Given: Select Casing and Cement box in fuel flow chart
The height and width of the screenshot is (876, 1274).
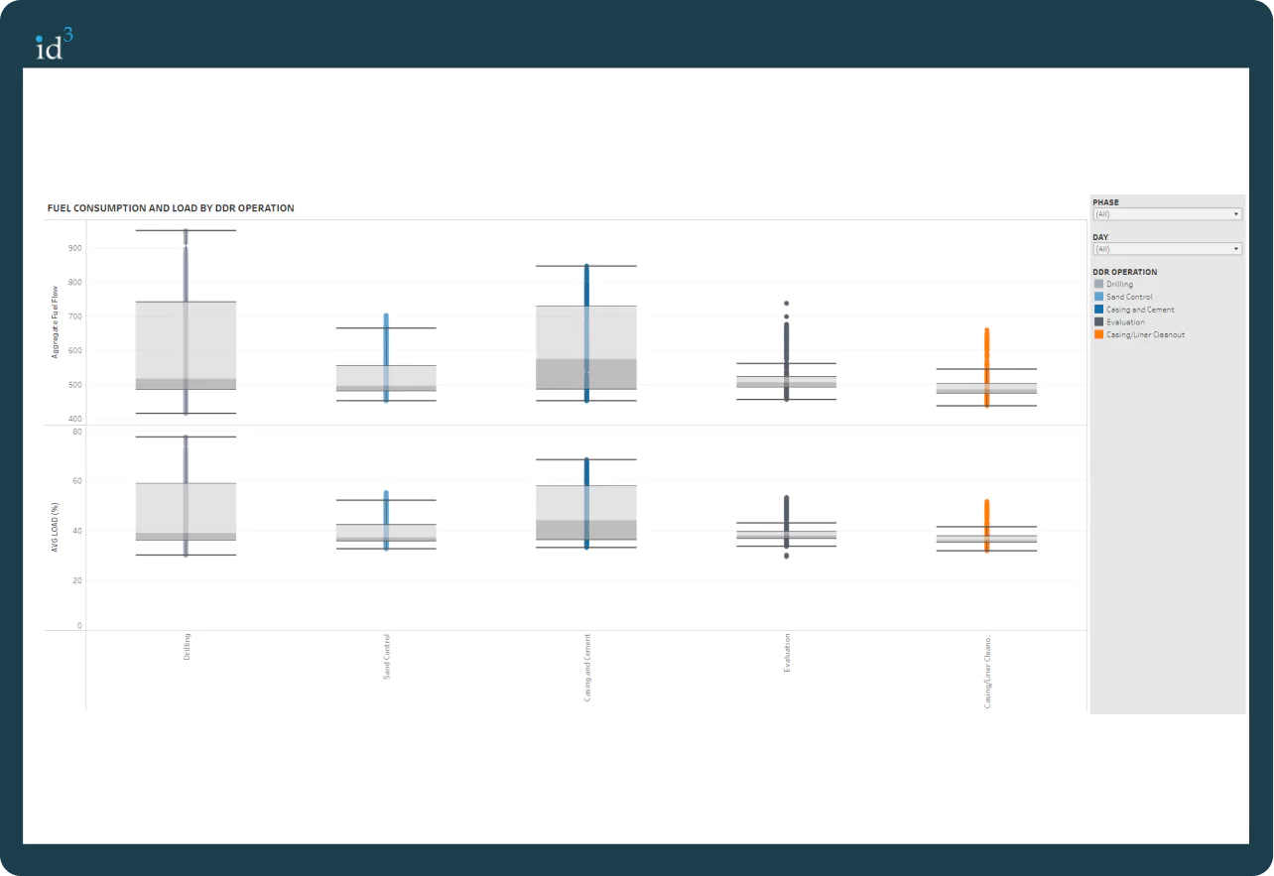Looking at the screenshot, I should coord(586,347).
